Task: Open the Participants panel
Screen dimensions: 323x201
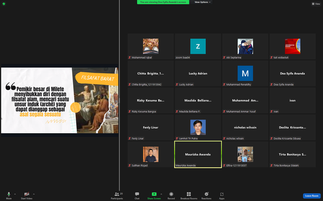Action: 117,195
